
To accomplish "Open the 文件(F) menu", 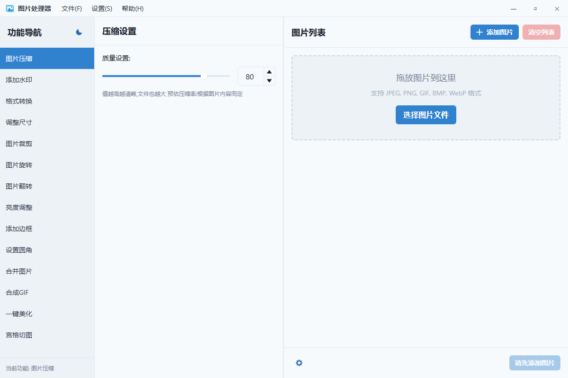I will (71, 9).
